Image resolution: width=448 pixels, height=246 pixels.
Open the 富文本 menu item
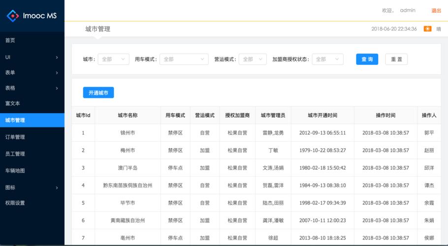click(x=32, y=103)
